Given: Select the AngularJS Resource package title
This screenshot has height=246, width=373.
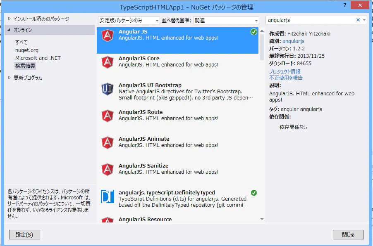Looking at the screenshot, I should pos(145,220).
